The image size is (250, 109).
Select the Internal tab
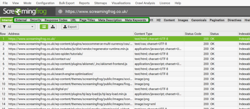click(7, 20)
